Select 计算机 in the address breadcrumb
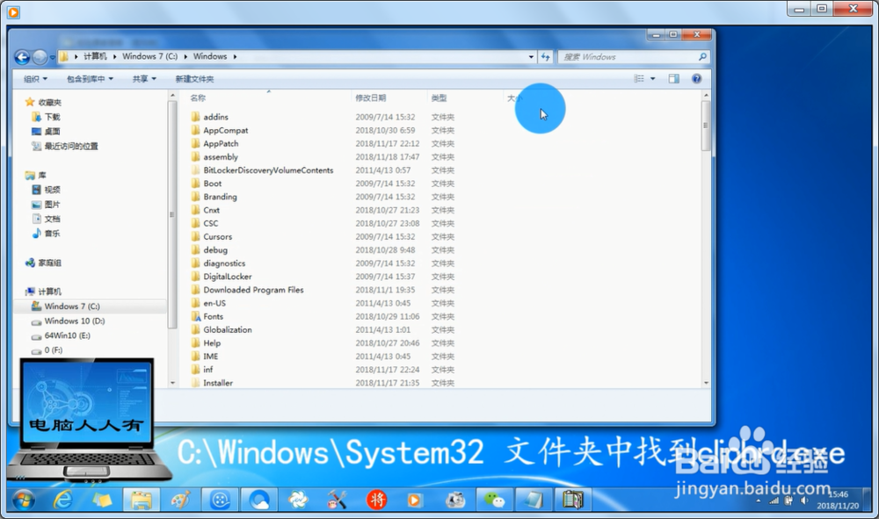The width and height of the screenshot is (879, 519). tap(95, 56)
